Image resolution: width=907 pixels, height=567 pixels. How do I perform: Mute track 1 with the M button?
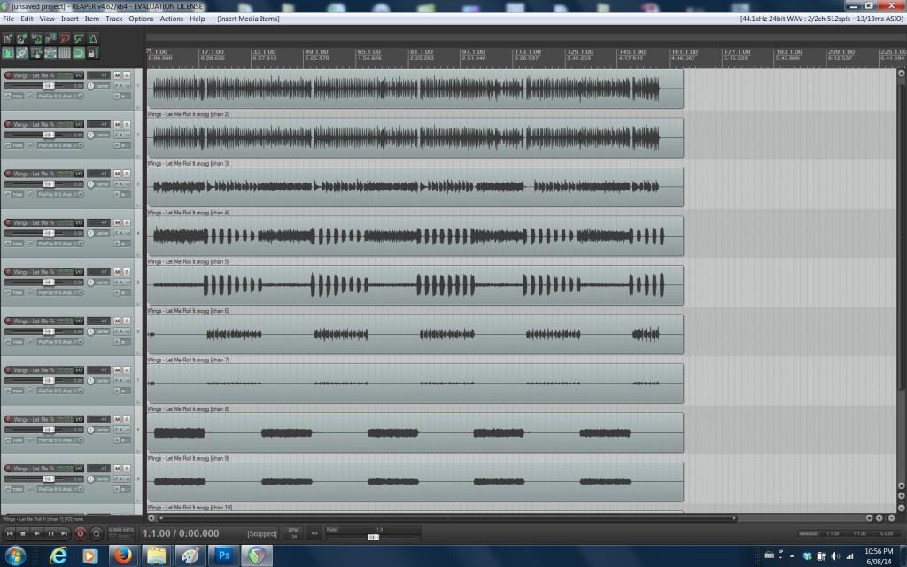point(118,75)
